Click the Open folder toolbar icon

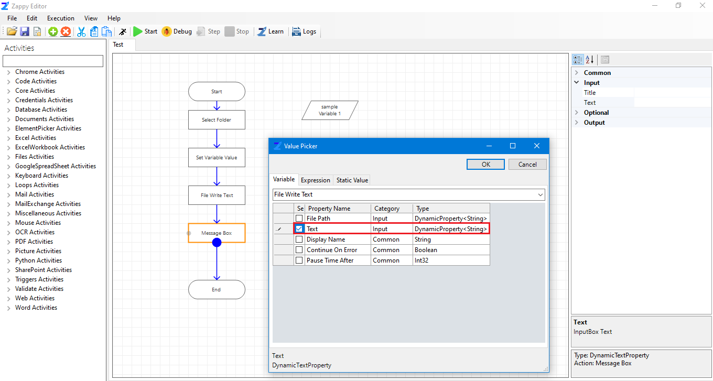12,31
